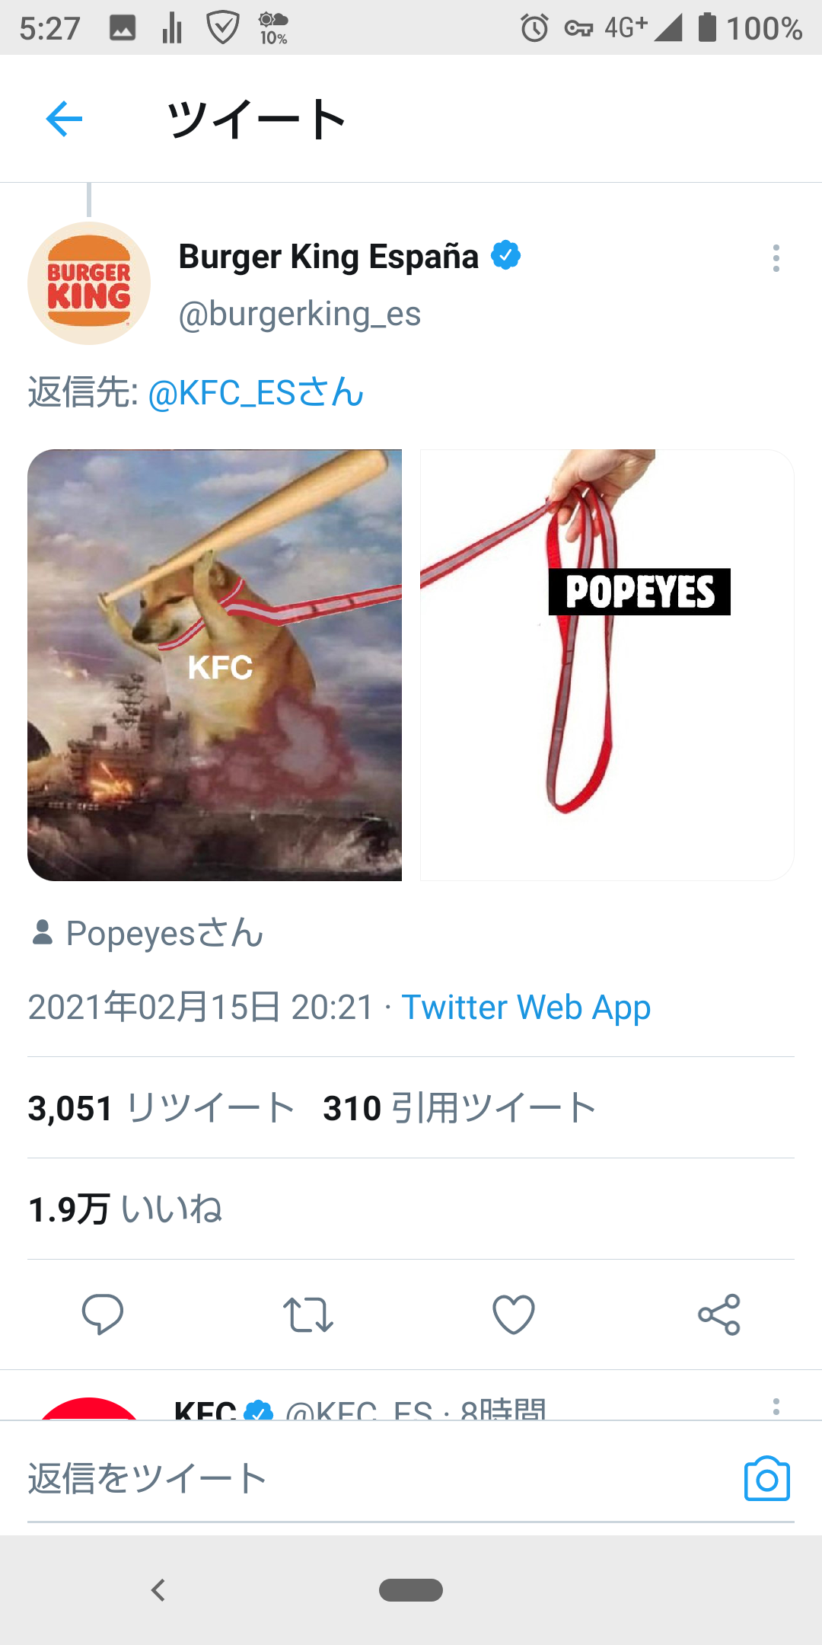Open the camera icon in reply bar
The width and height of the screenshot is (822, 1645).
[766, 1479]
